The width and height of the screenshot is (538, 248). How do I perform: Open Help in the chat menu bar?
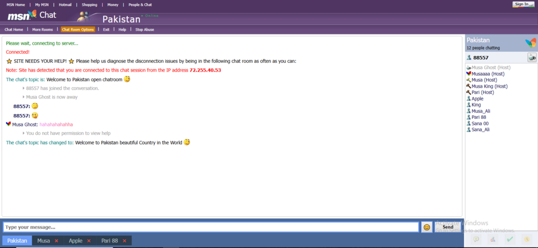click(x=123, y=30)
